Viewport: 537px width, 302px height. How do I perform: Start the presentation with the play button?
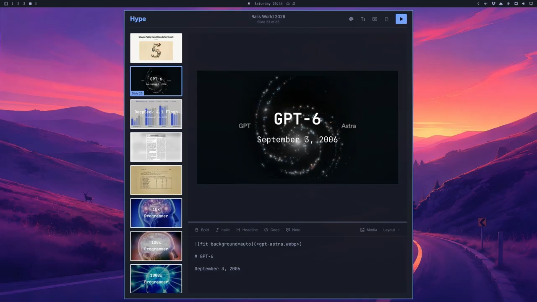click(x=401, y=19)
